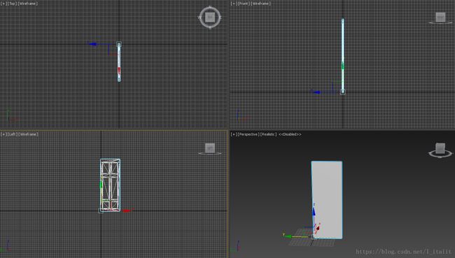Open the Front viewport's [Wireframe] shading menu
The height and width of the screenshot is (258, 455).
260,3
